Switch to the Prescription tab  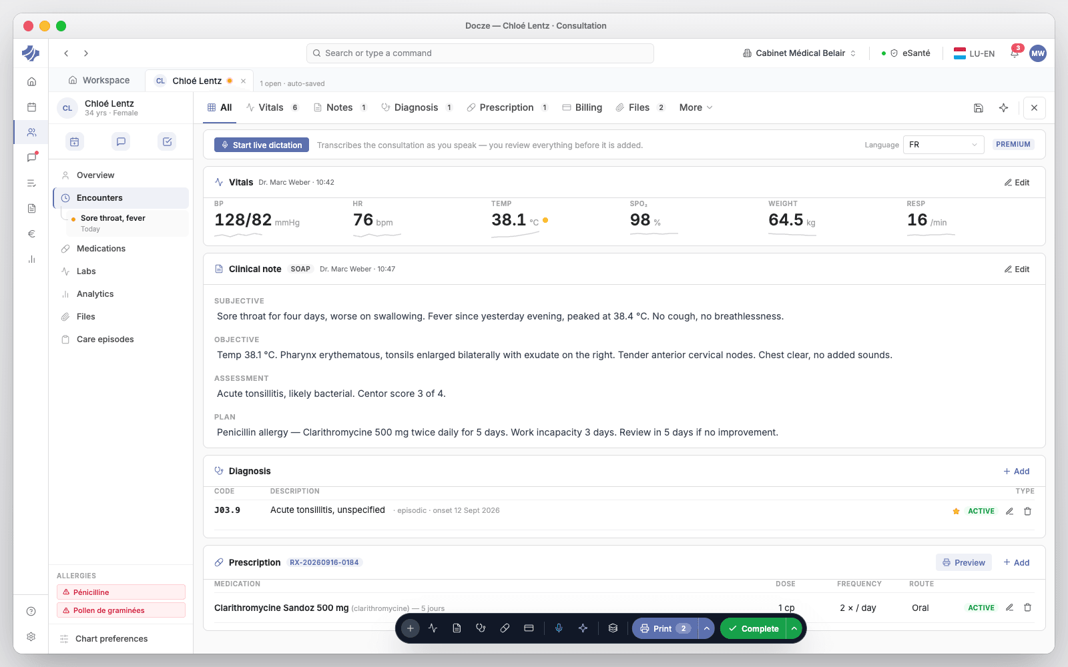pos(507,107)
